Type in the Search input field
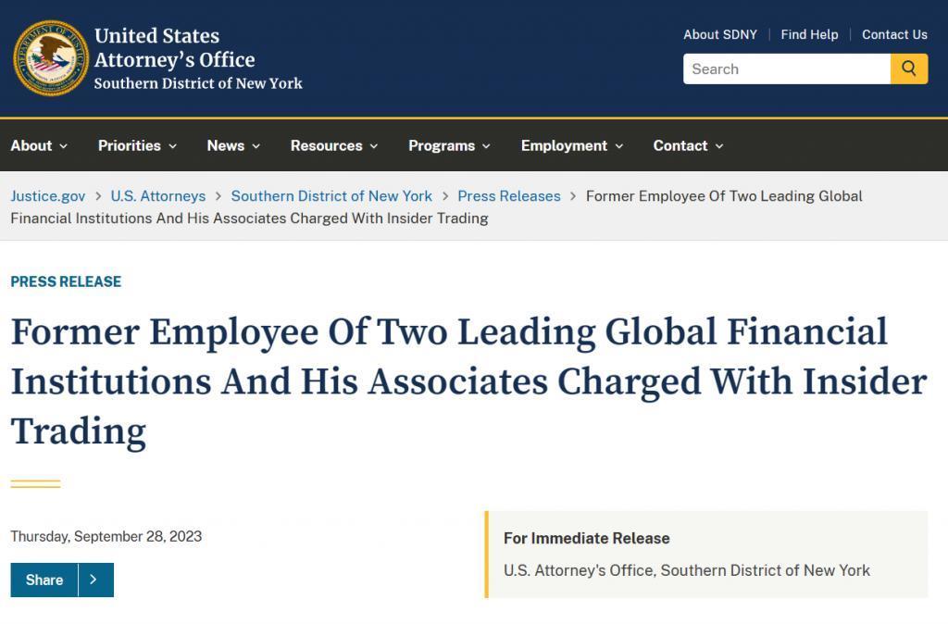This screenshot has width=948, height=624. coord(787,69)
